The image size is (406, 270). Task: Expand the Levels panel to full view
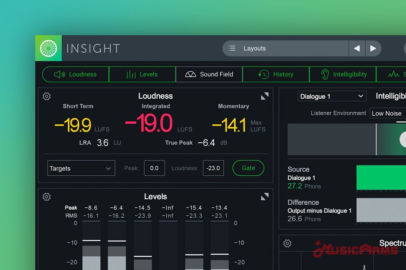coord(264,197)
